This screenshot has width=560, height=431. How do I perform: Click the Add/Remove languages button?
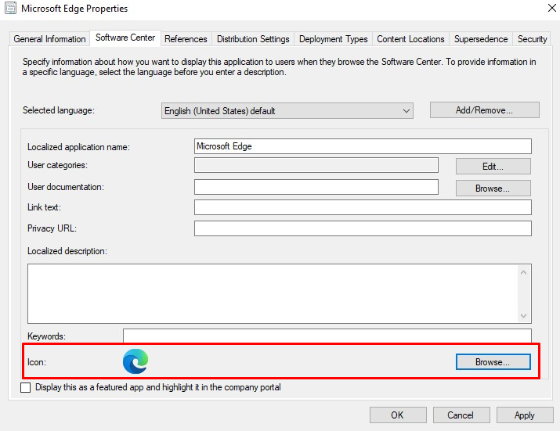[485, 110]
